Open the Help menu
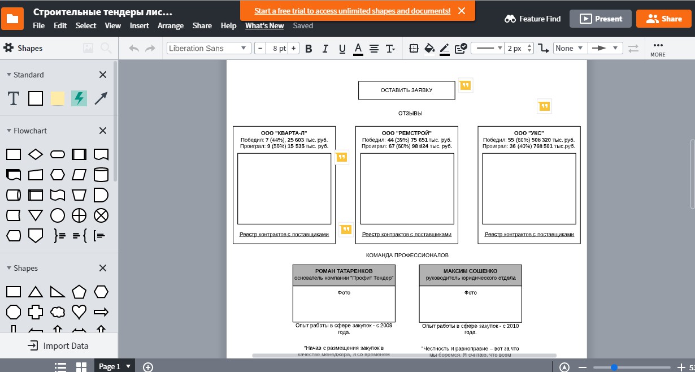 (228, 25)
